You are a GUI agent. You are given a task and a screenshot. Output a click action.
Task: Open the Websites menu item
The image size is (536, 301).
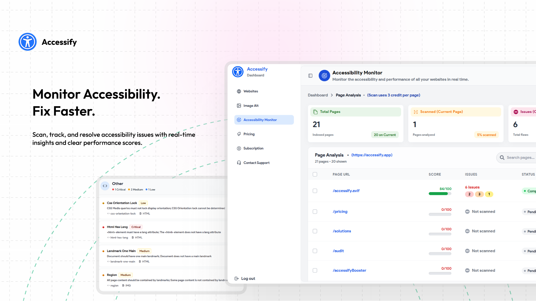point(264,91)
